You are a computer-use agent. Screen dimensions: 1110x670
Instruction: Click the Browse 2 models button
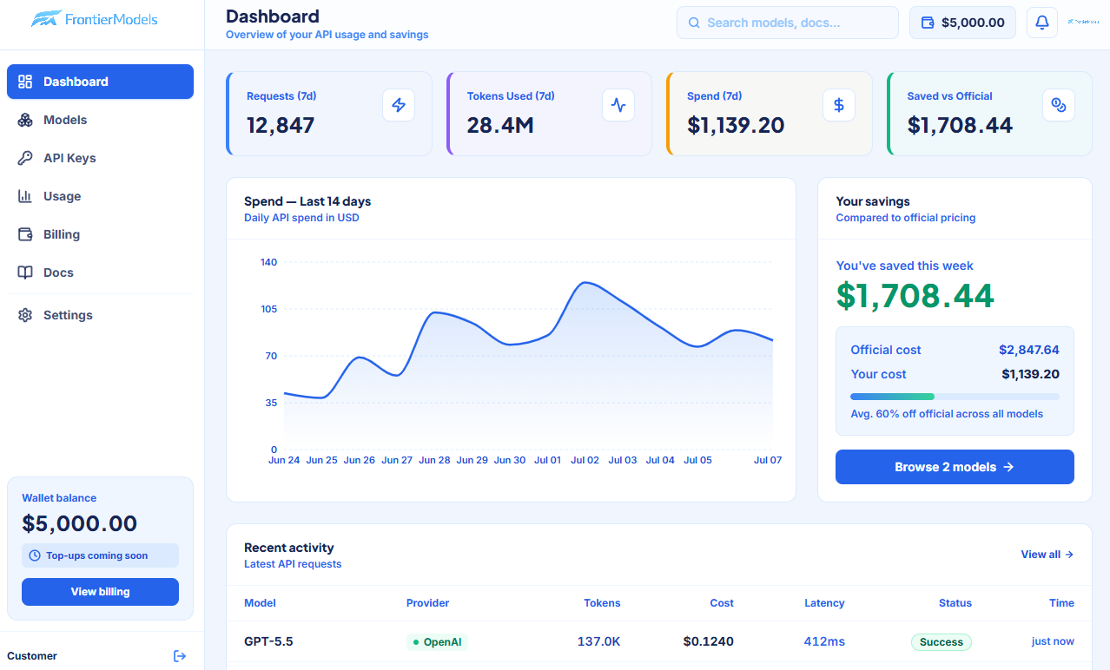(955, 467)
